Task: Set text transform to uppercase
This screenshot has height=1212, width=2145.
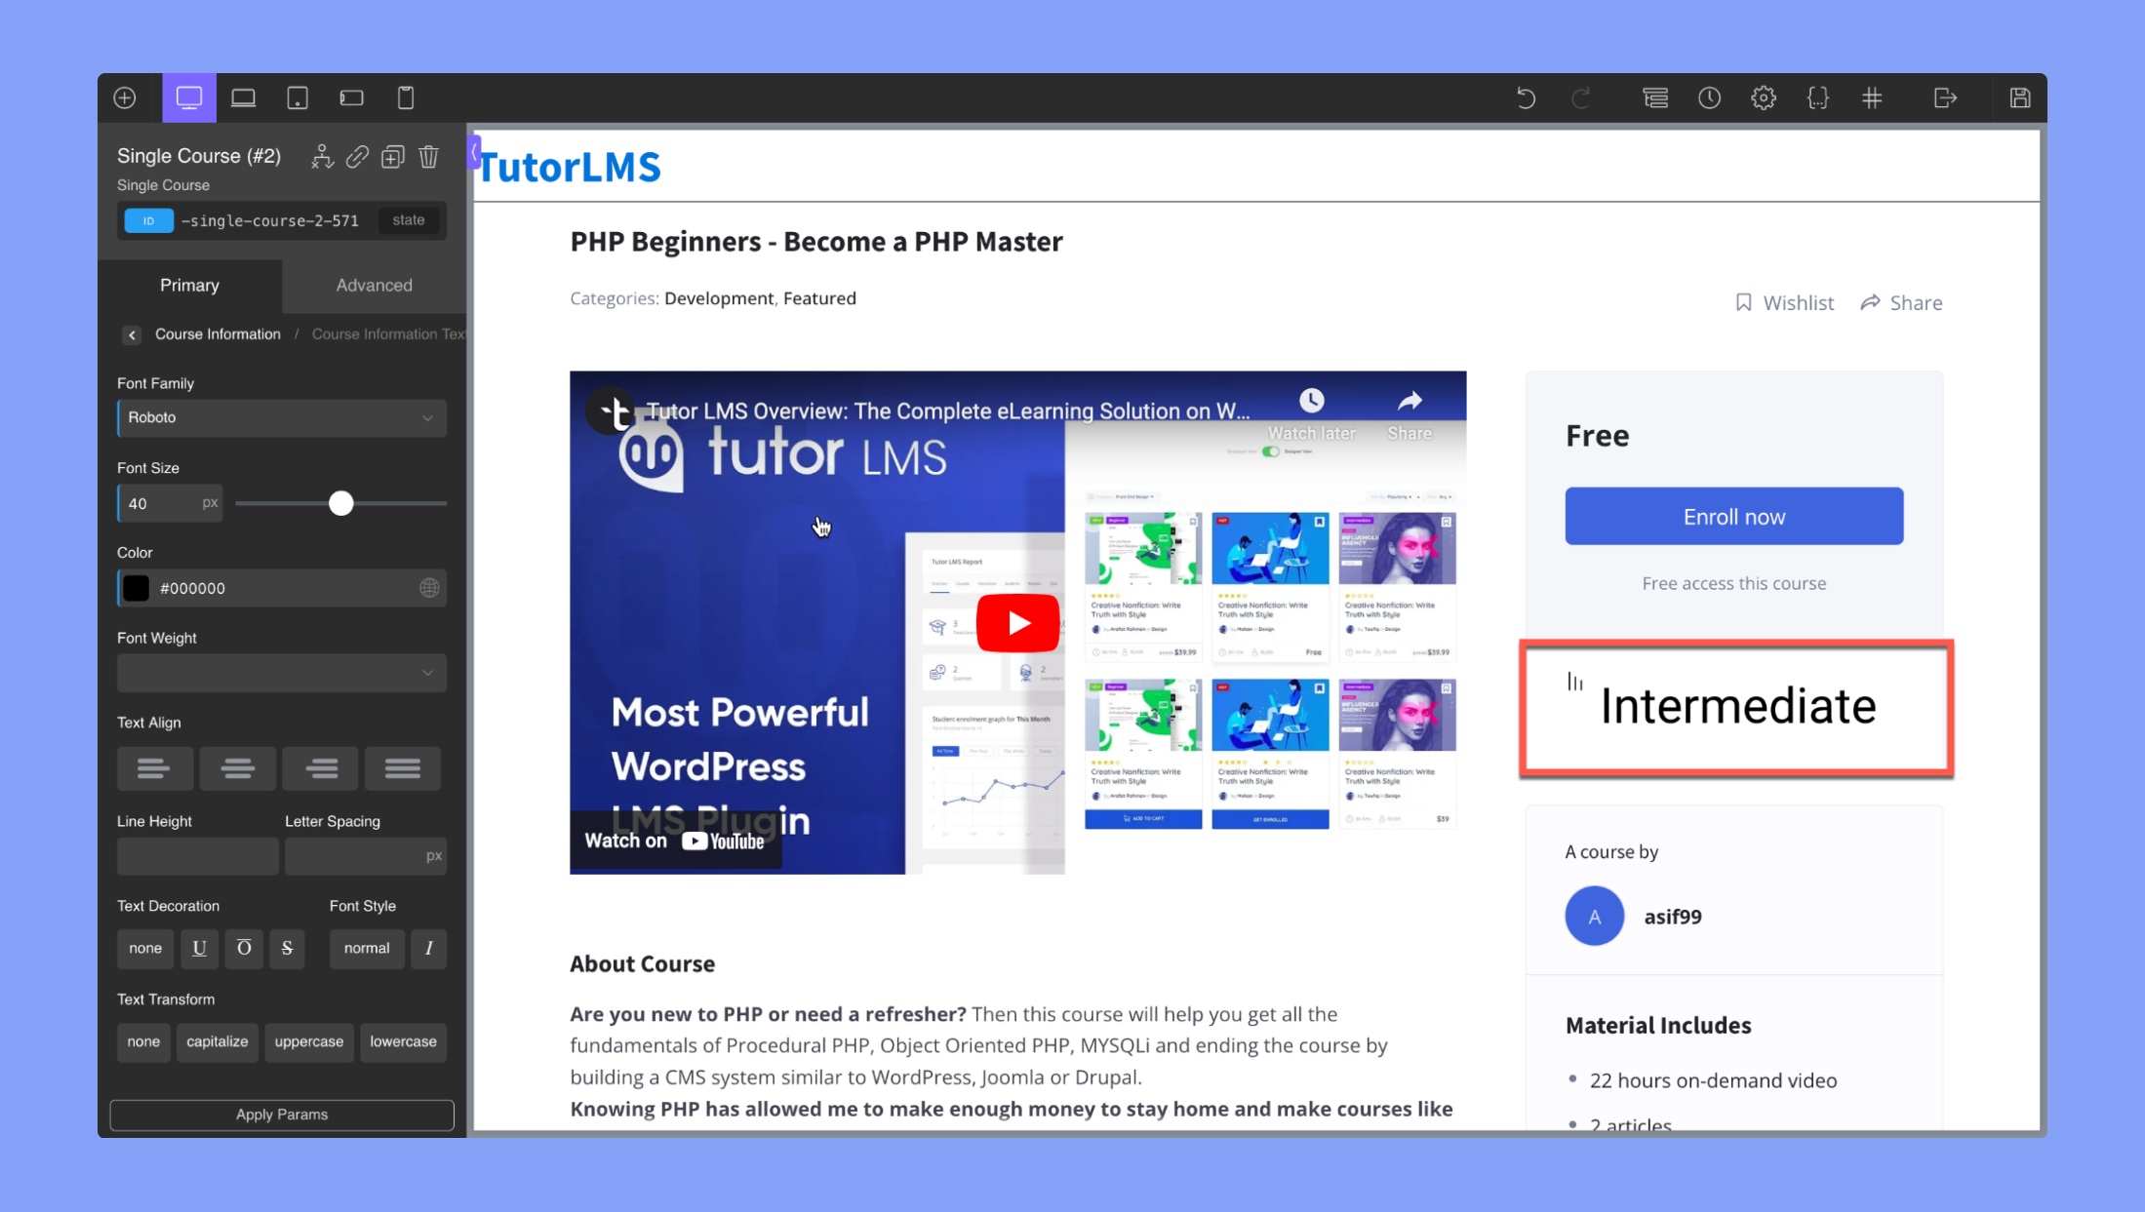Action: pos(308,1042)
